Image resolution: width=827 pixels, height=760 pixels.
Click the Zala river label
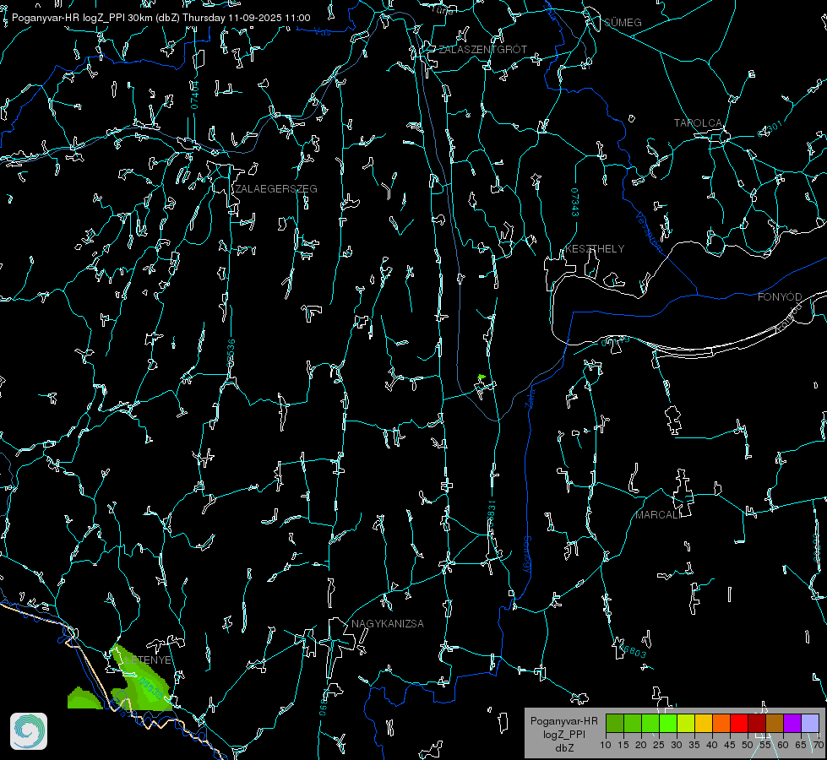pyautogui.click(x=530, y=399)
